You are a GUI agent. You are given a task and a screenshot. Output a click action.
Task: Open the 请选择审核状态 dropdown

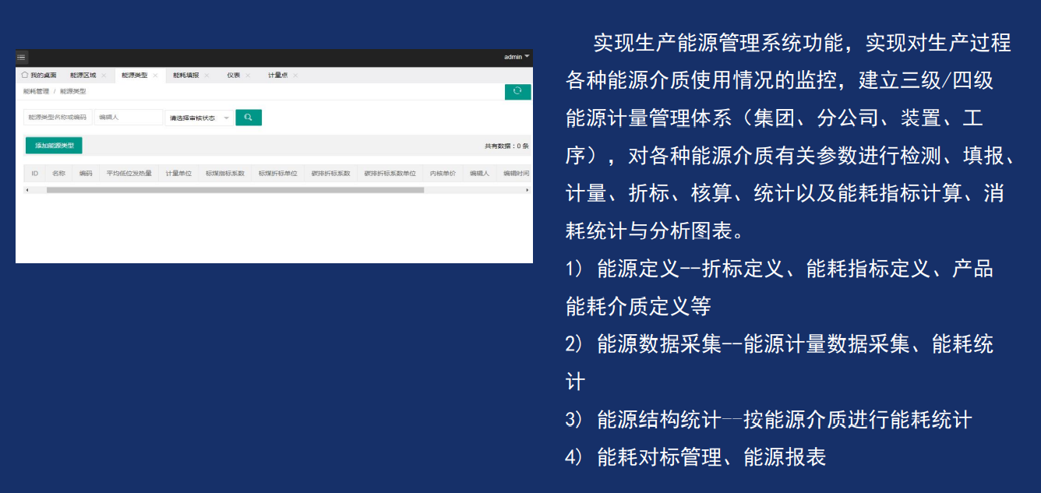pyautogui.click(x=199, y=118)
